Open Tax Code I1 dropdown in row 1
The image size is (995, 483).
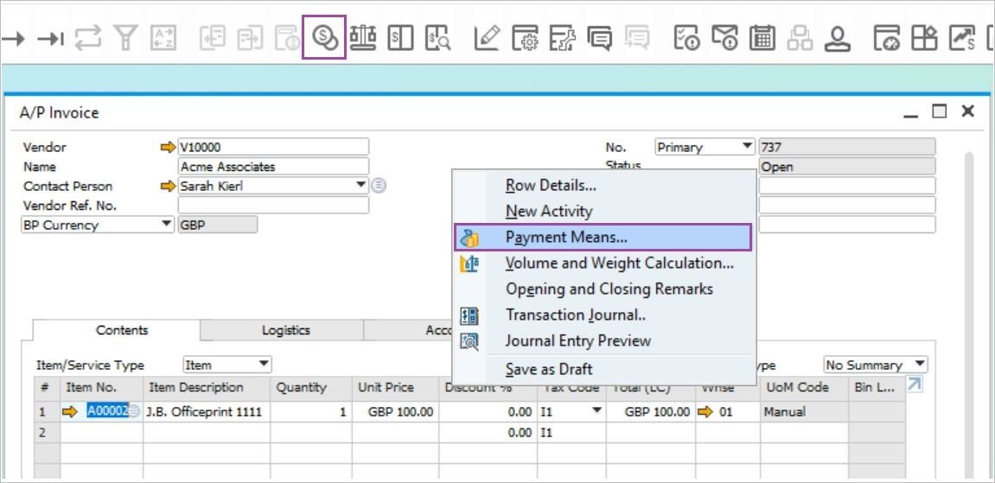(x=597, y=411)
